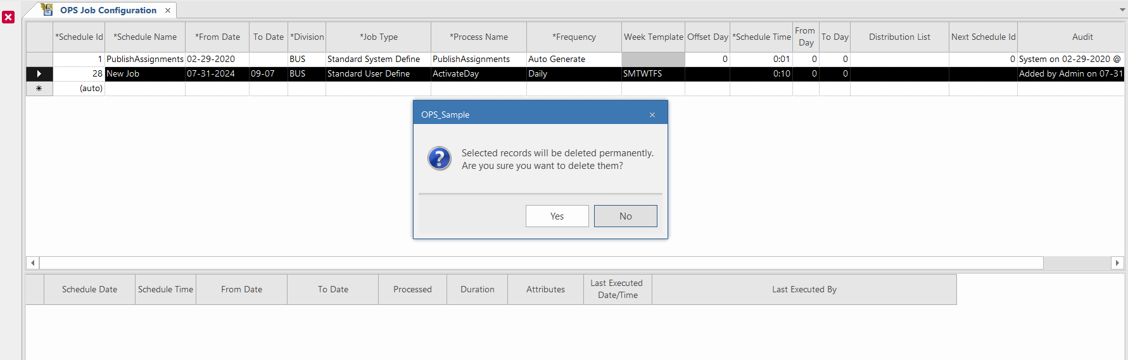Click the PublishAssignments schedule name cell
1128x360 pixels.
coord(145,59)
